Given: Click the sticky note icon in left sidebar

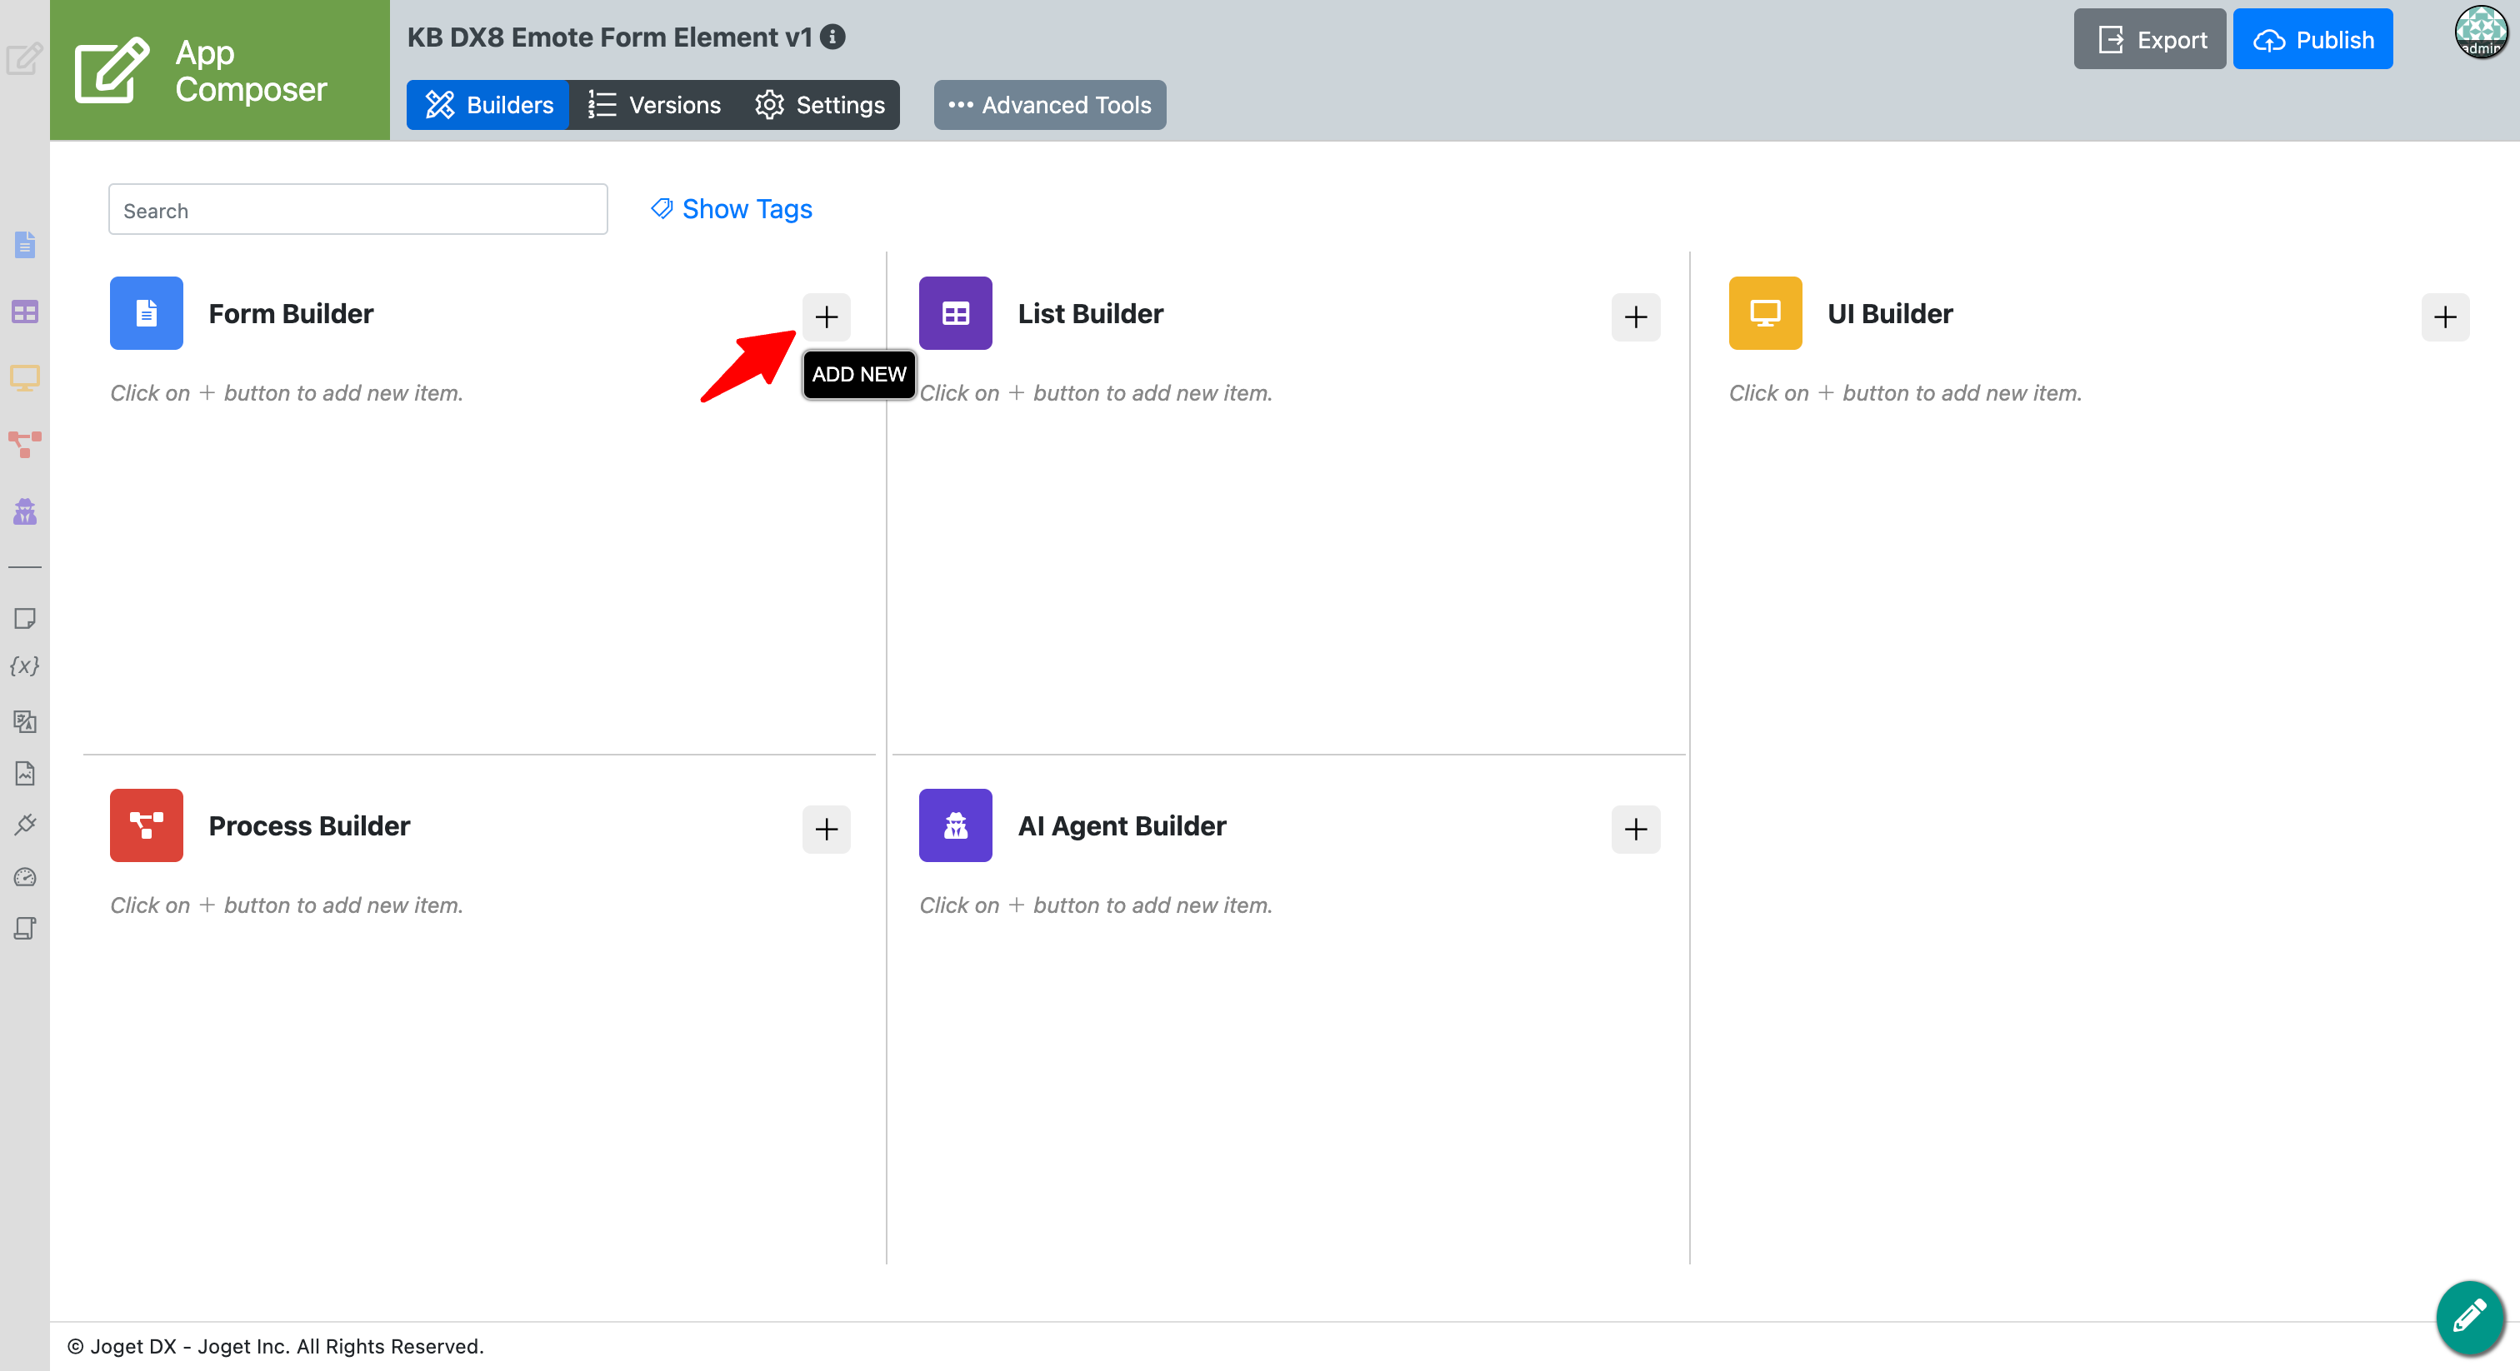Looking at the screenshot, I should click(x=24, y=618).
